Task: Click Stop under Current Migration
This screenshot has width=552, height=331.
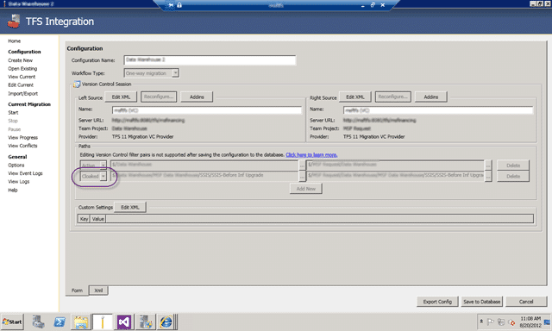Action: [x=13, y=121]
